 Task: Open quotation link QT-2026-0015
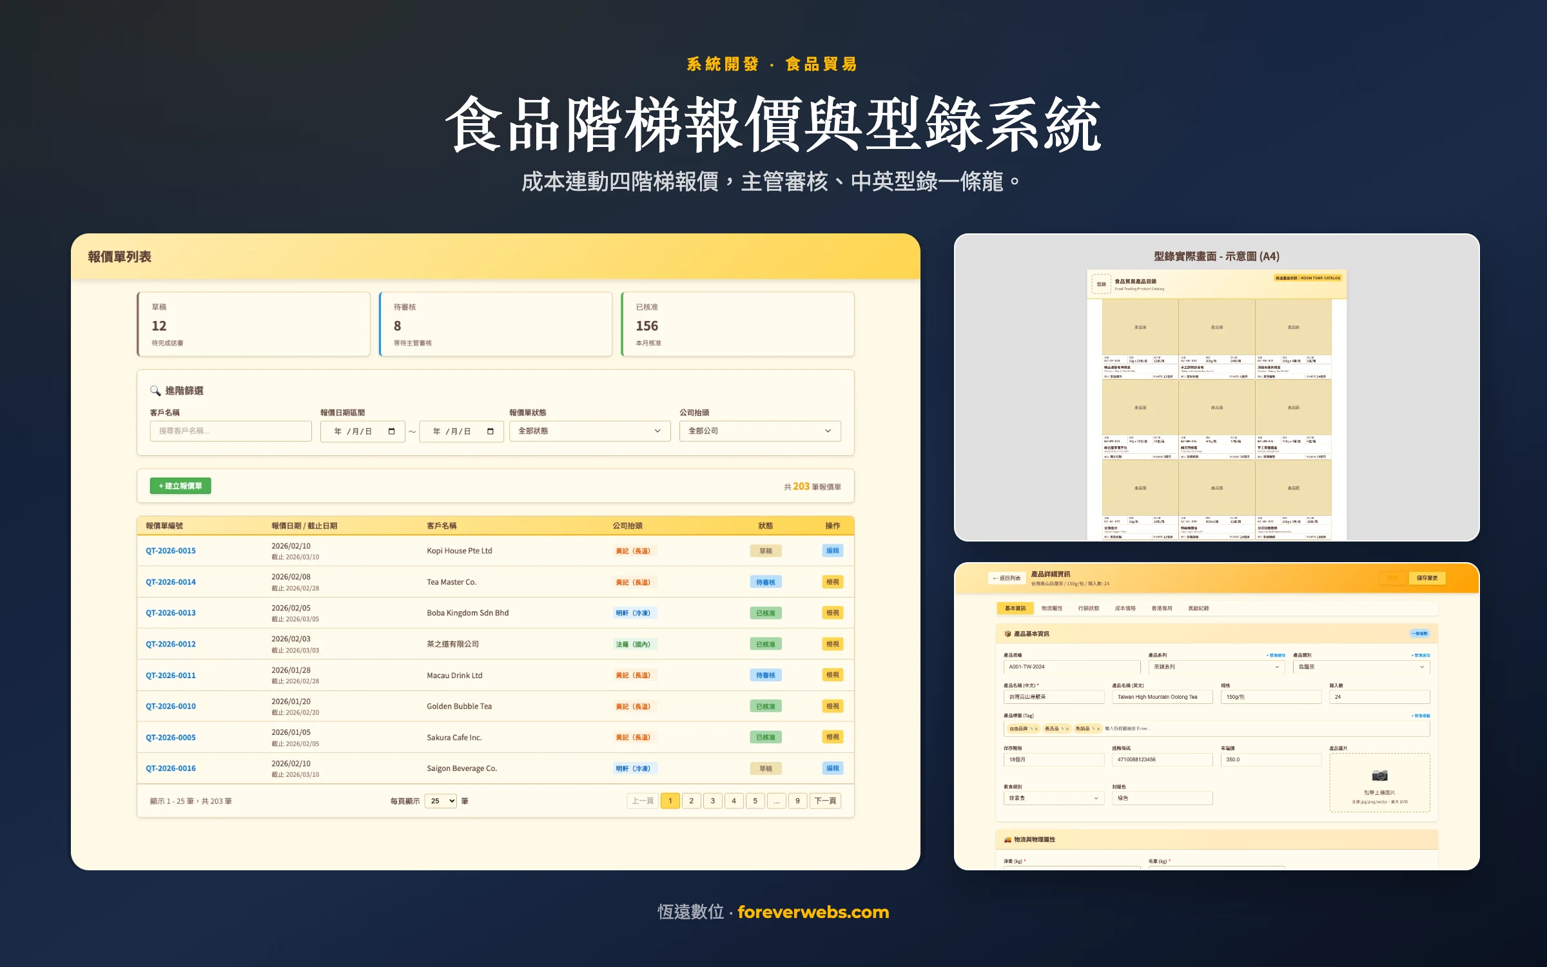click(x=171, y=551)
